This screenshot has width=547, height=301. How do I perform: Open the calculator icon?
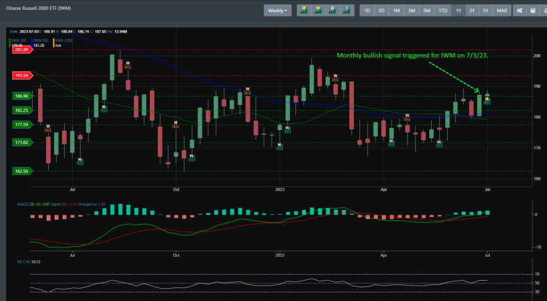click(533, 10)
